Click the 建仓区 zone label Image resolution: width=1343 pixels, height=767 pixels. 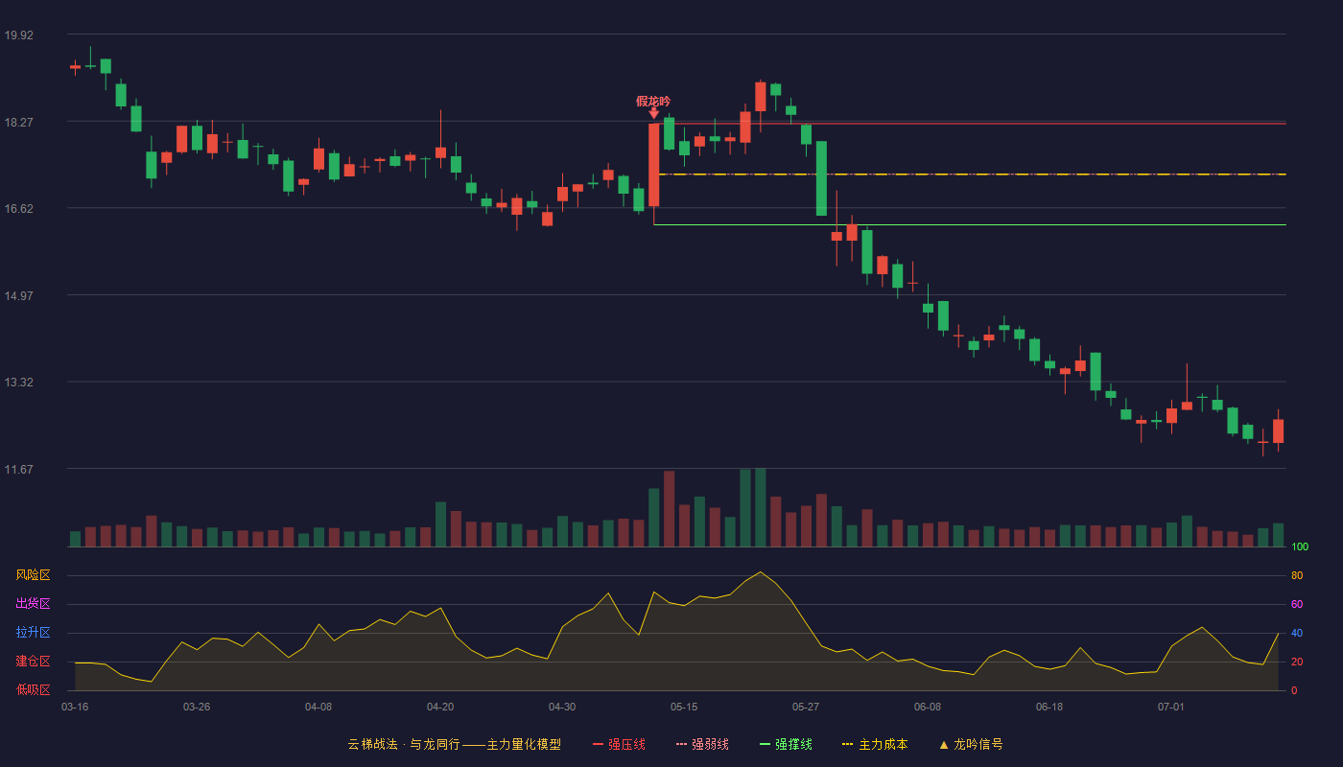(33, 662)
